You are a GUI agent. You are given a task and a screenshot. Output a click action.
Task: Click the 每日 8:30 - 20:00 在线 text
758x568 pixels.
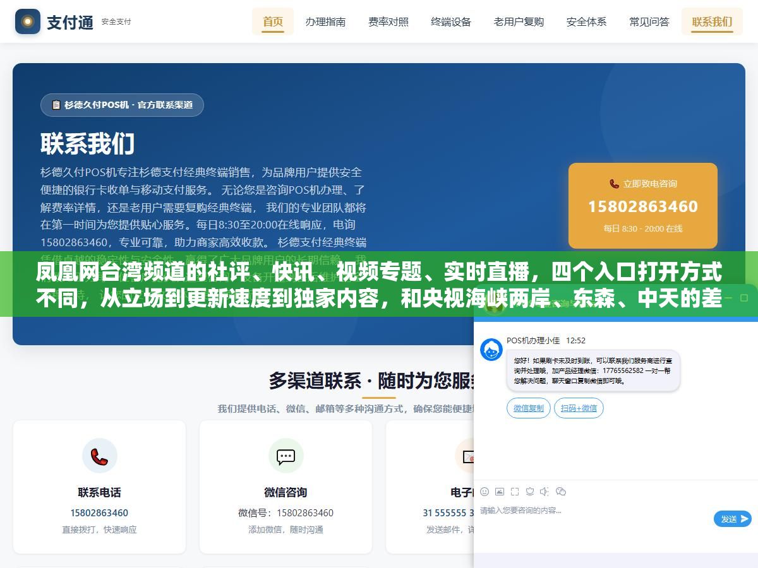(x=642, y=228)
